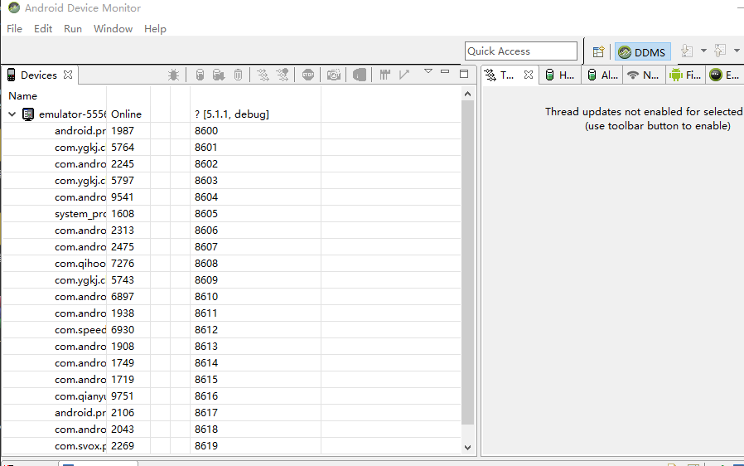Screen dimensions: 744x466
Task: Click the Update Threads icon in Devices toolbar
Action: pos(263,75)
